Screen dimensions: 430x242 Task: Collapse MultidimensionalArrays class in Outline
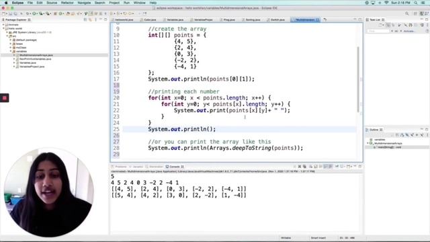[x=368, y=143]
